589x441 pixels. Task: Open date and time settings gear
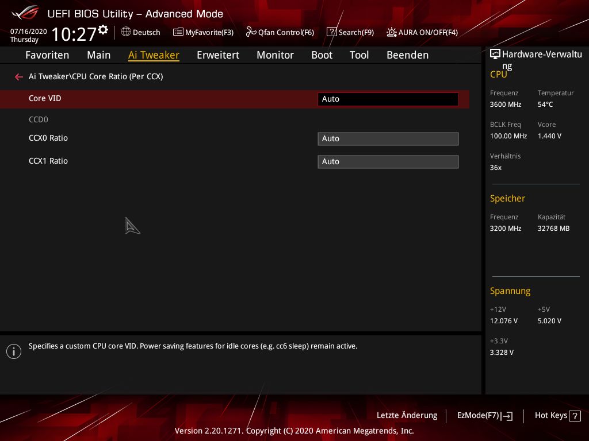(x=103, y=30)
